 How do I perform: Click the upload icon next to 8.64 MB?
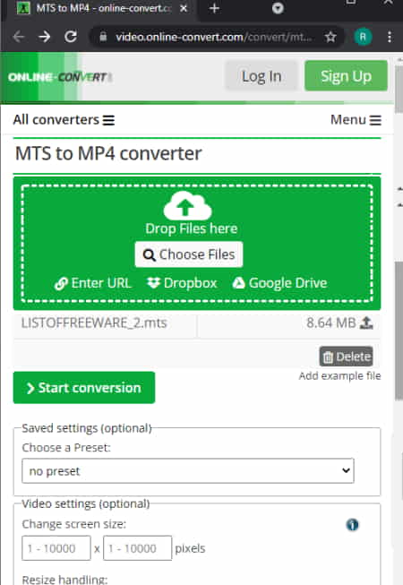coord(366,323)
